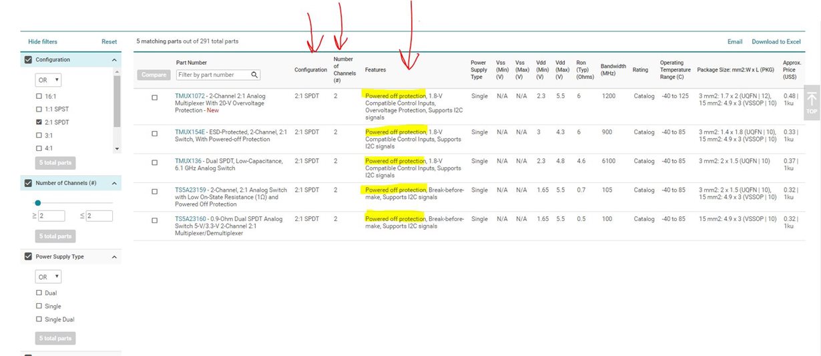Open the TS5A23160 part link
The width and height of the screenshot is (821, 356).
point(190,218)
